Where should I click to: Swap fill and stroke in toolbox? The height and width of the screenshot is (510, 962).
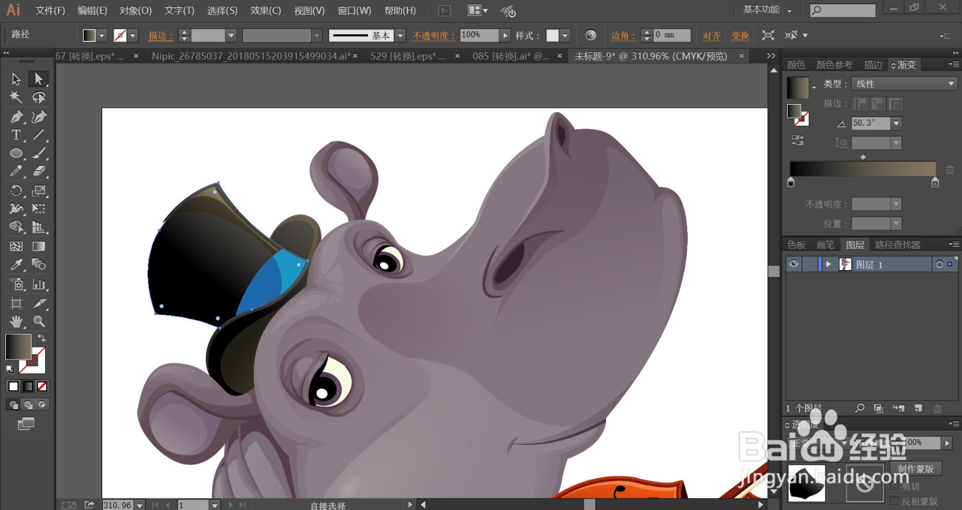point(41,338)
